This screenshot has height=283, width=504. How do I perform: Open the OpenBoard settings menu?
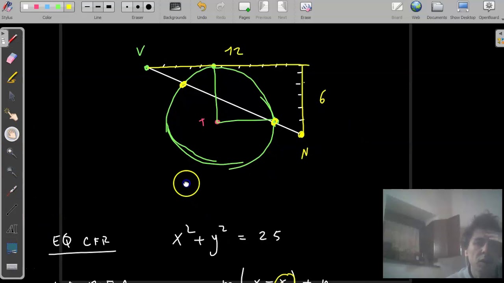(x=489, y=11)
